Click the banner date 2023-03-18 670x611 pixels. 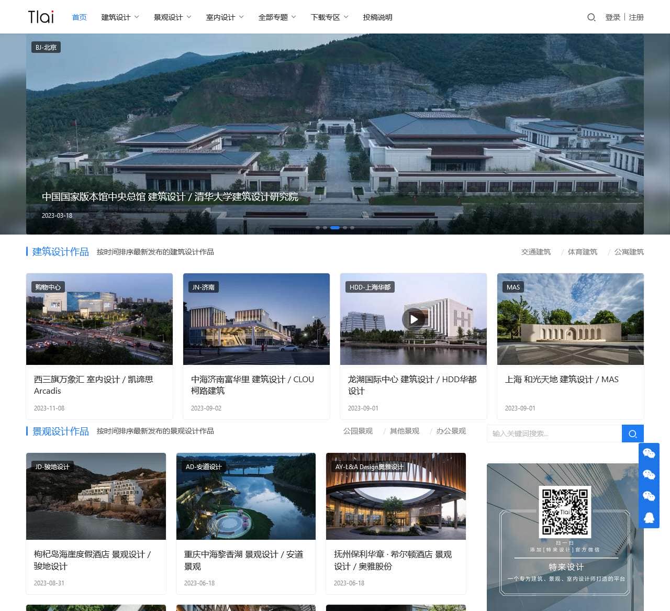point(57,216)
